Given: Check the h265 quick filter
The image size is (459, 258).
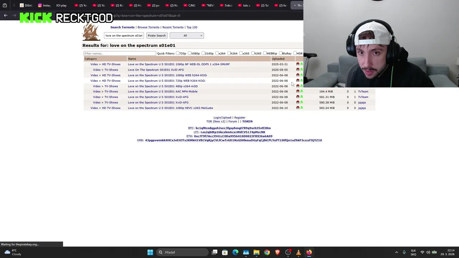Looking at the screenshot, I should [252, 53].
